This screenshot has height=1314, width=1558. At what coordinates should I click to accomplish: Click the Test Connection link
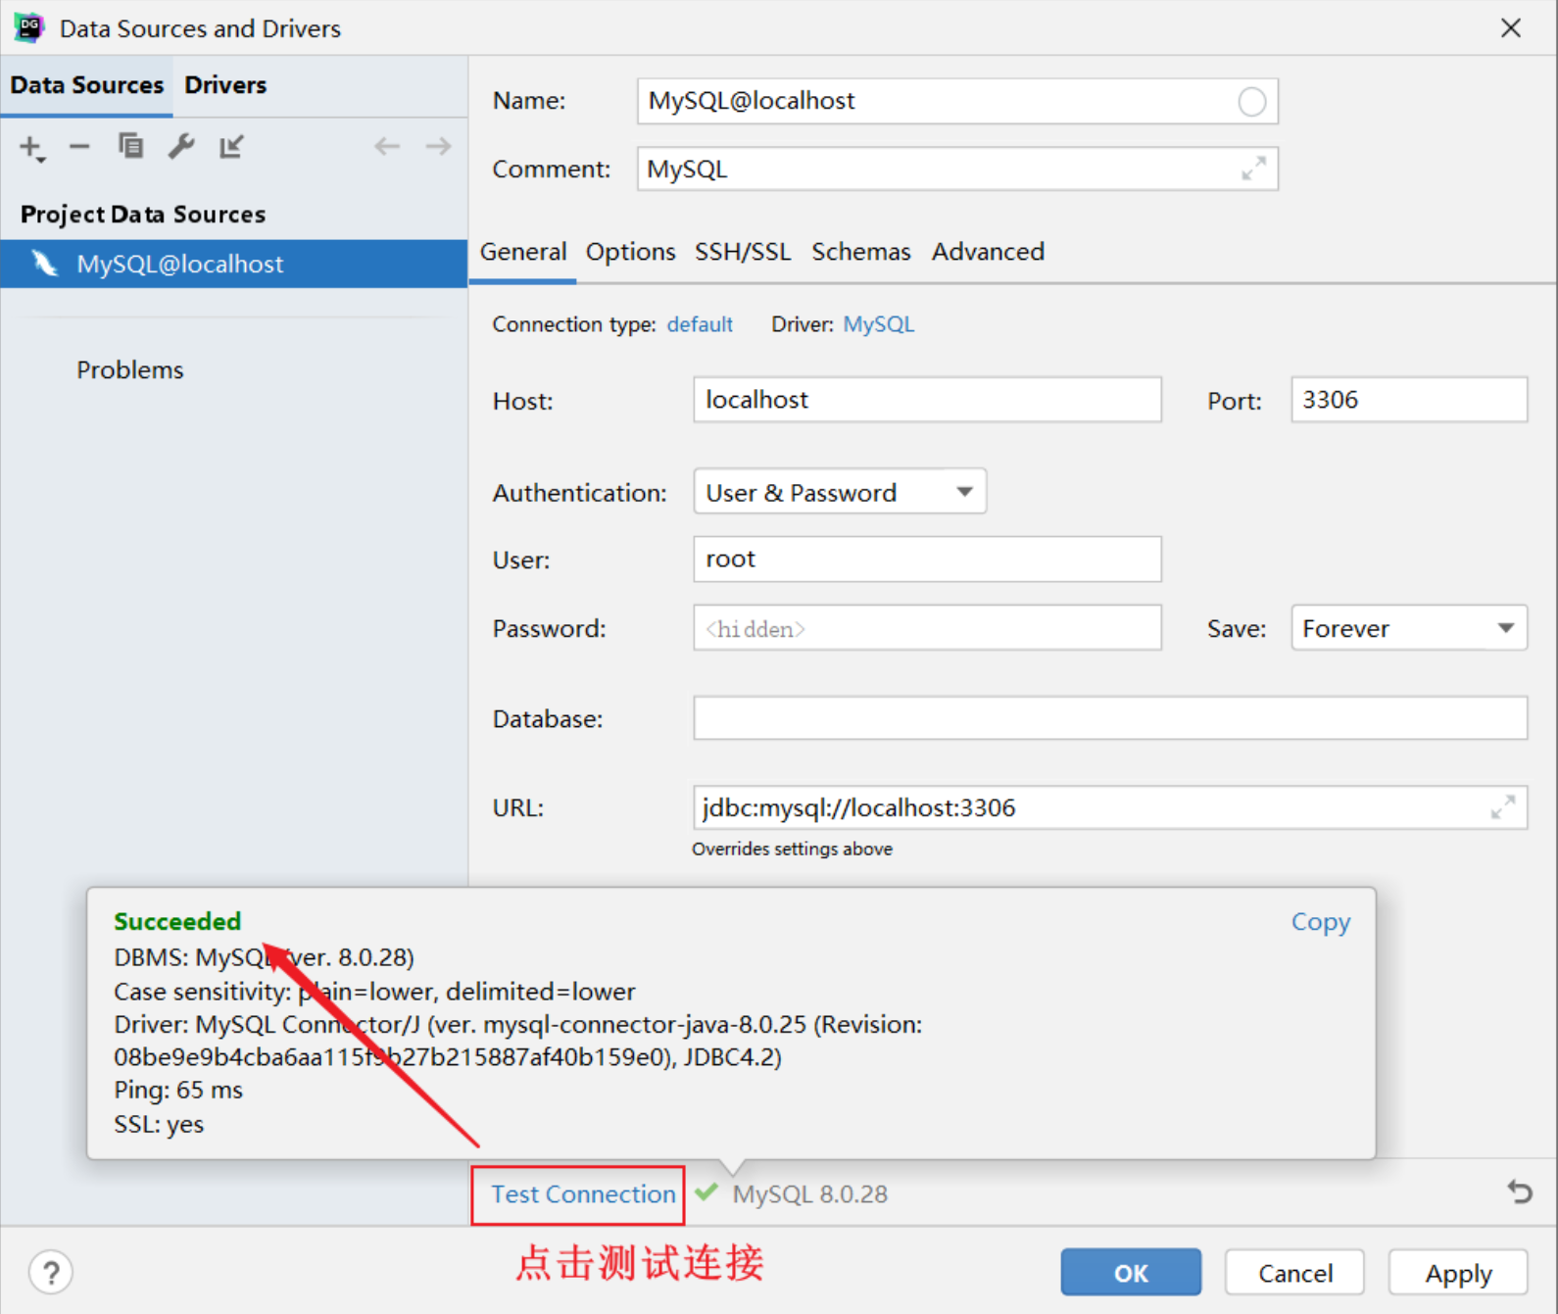tap(583, 1193)
